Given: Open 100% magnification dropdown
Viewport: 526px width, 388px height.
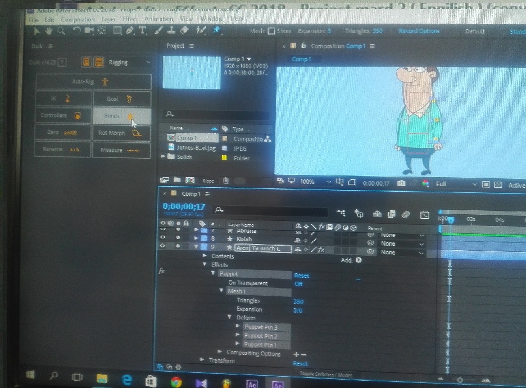Looking at the screenshot, I should [315, 182].
